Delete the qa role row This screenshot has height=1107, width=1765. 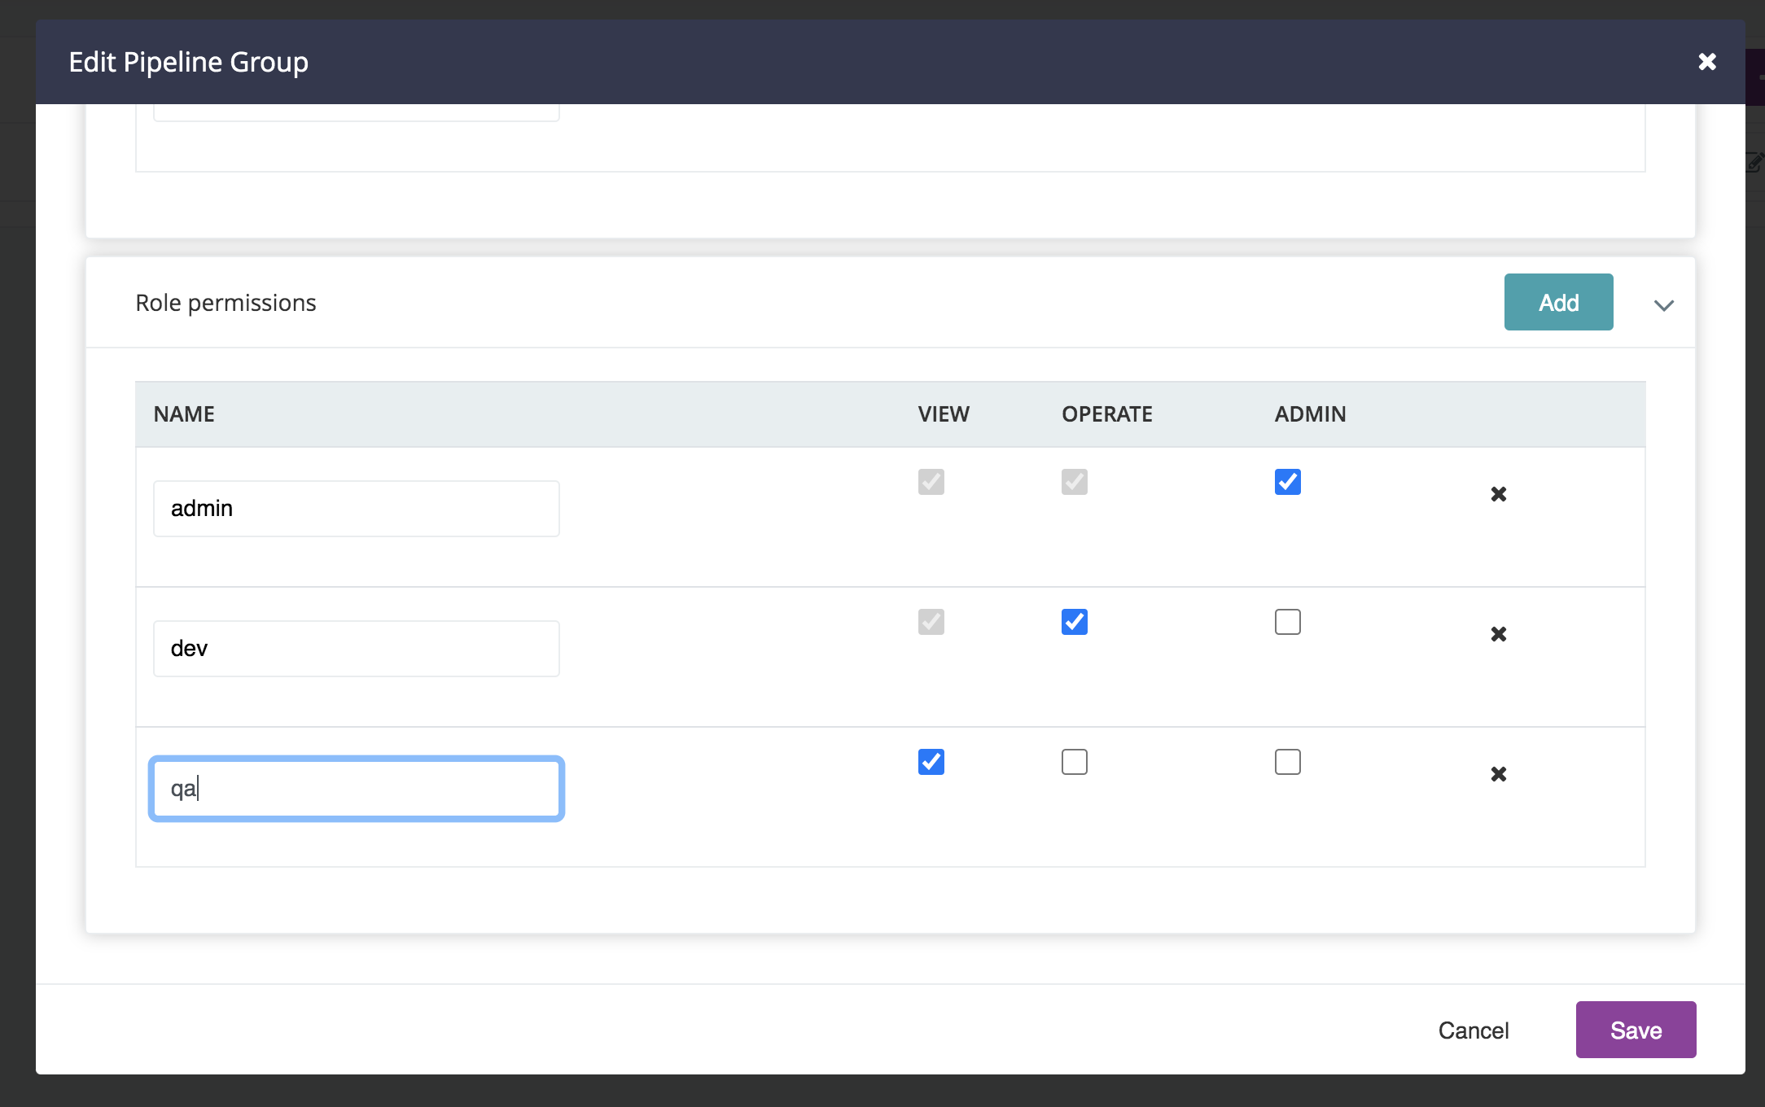[x=1498, y=774]
